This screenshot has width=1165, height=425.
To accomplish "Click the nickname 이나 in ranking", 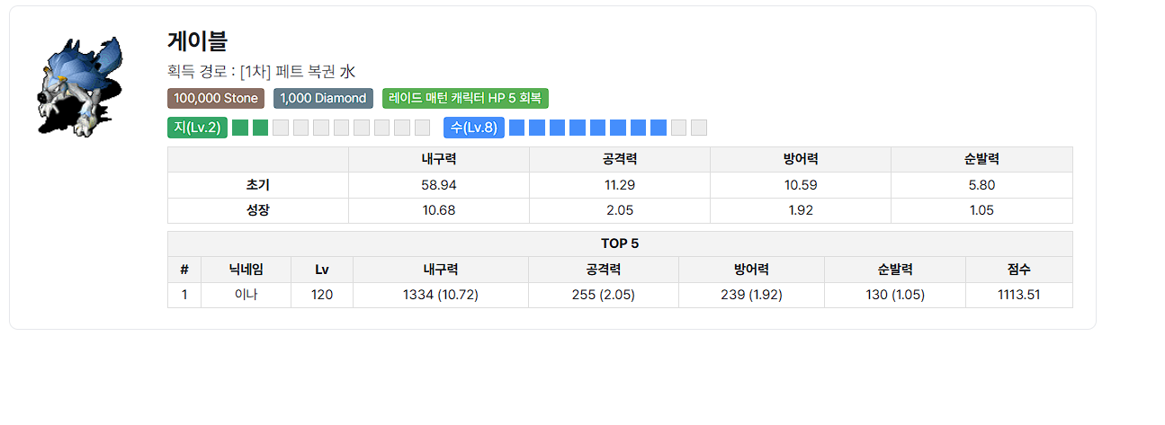I will tap(246, 295).
